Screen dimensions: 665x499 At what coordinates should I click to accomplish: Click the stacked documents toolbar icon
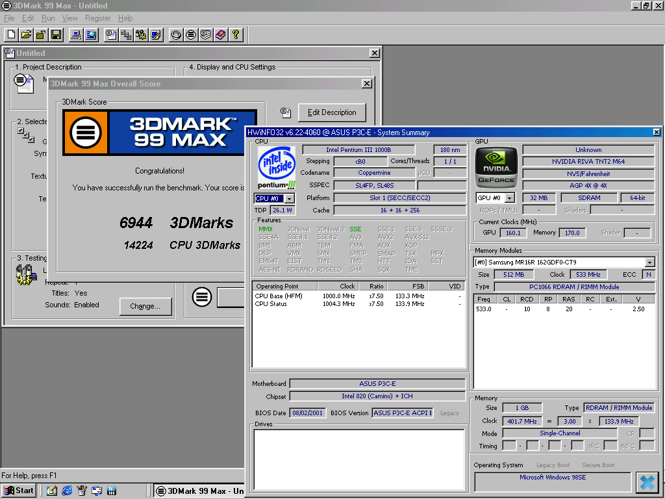tap(206, 34)
